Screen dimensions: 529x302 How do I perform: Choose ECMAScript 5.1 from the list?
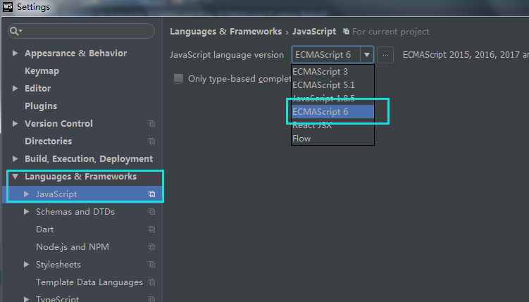point(332,85)
